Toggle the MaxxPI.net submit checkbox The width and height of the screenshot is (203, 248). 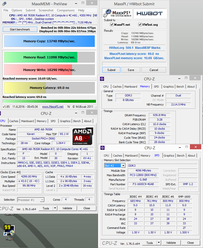coord(112,24)
